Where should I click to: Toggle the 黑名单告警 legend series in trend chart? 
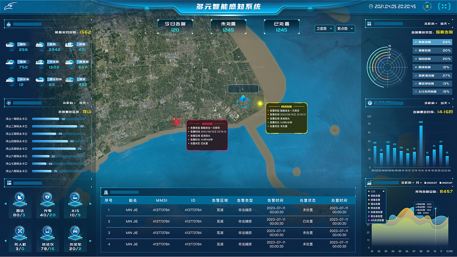375,216
